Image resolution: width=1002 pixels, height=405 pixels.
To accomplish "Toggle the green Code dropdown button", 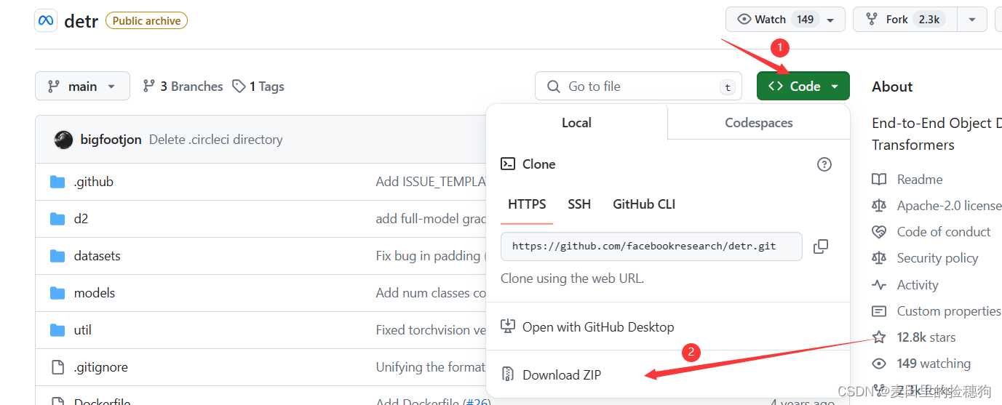I will click(x=803, y=86).
